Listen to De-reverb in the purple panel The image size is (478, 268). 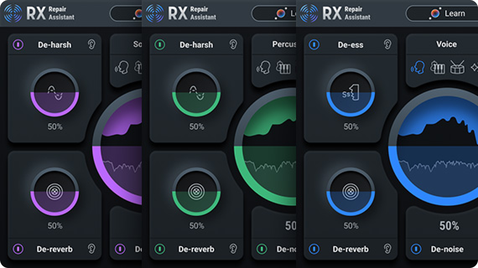pos(91,249)
